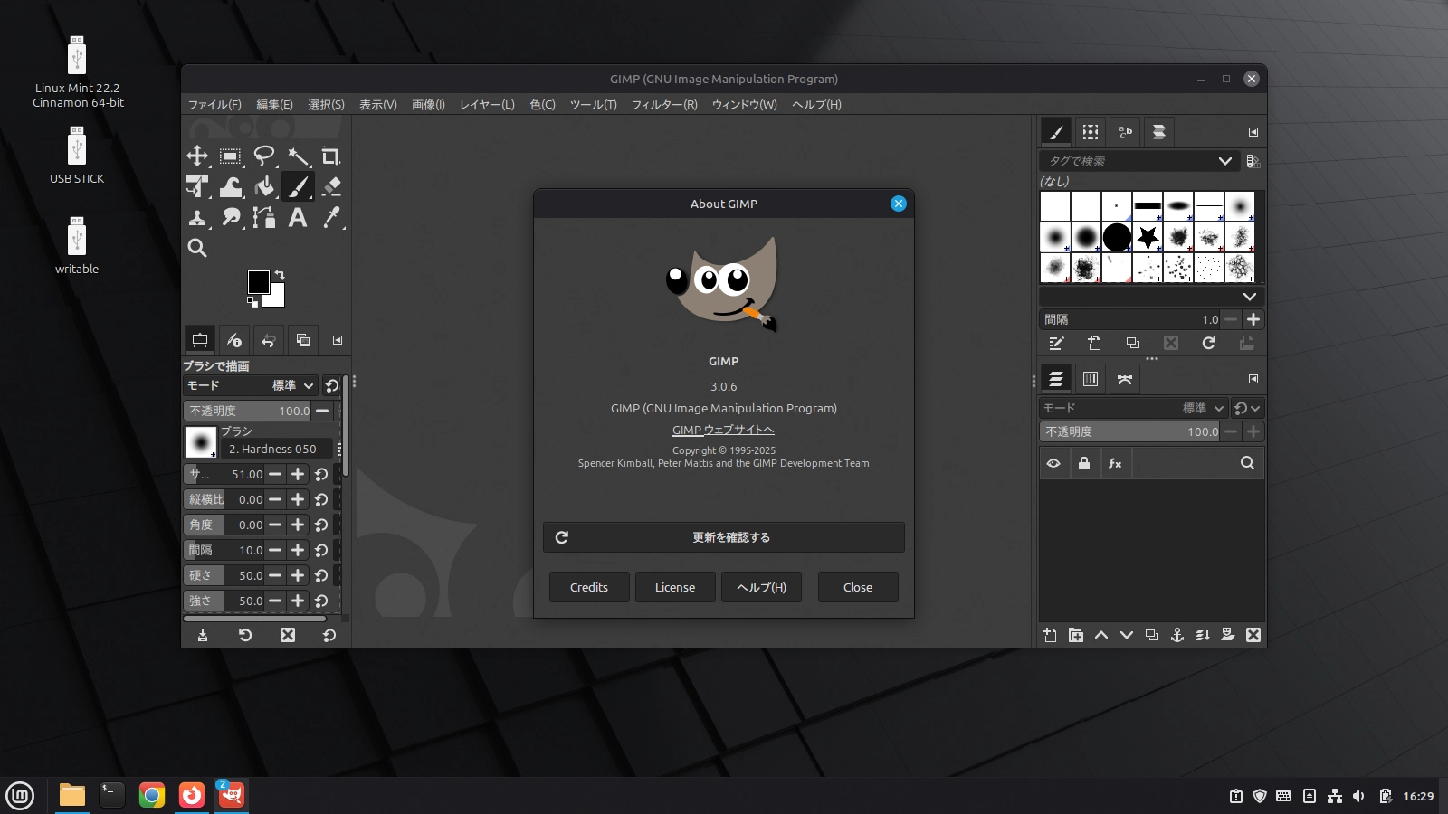The height and width of the screenshot is (814, 1448).
Task: Click the License button
Action: point(675,587)
